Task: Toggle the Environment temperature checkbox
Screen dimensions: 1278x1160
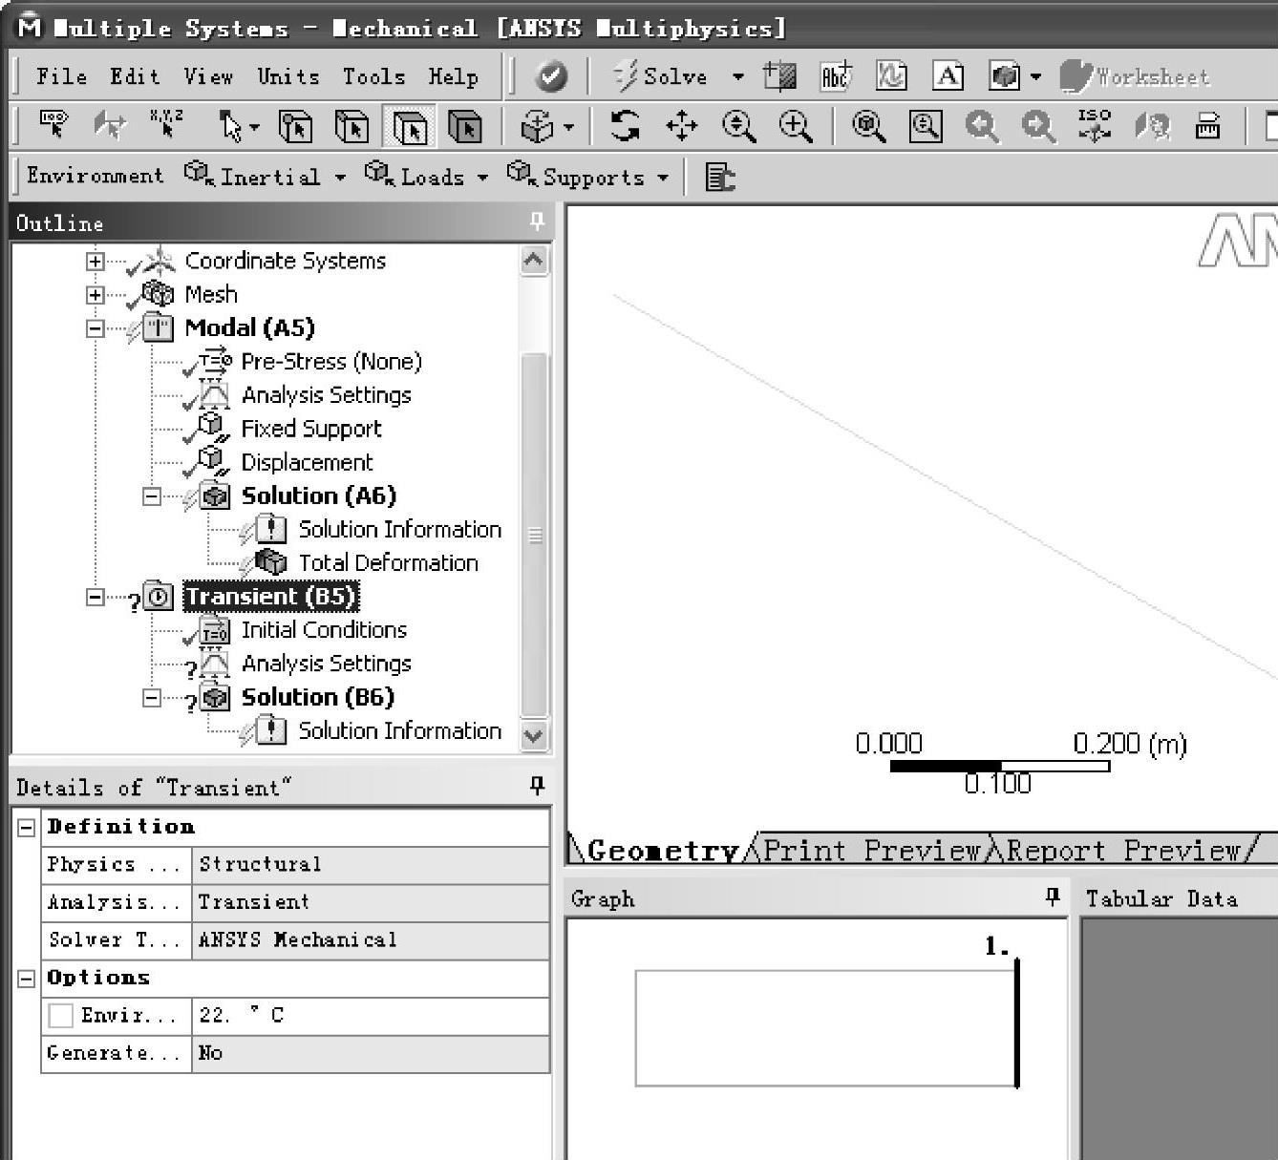Action: 61,1015
